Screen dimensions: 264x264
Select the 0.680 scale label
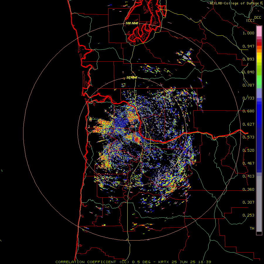[x=248, y=111]
